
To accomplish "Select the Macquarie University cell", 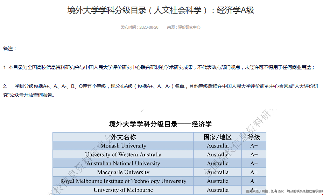I will coord(123,172).
